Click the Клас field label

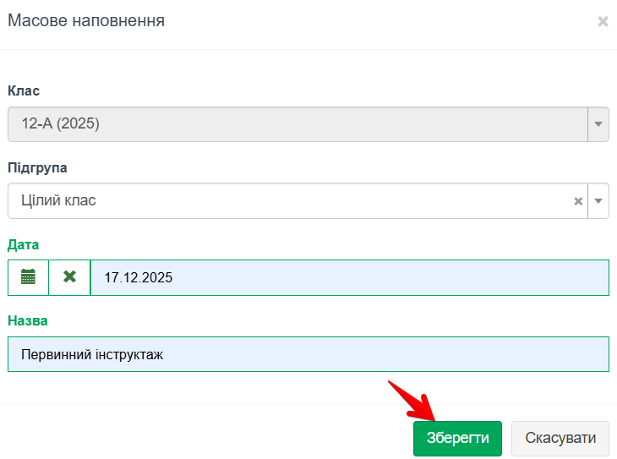(24, 90)
